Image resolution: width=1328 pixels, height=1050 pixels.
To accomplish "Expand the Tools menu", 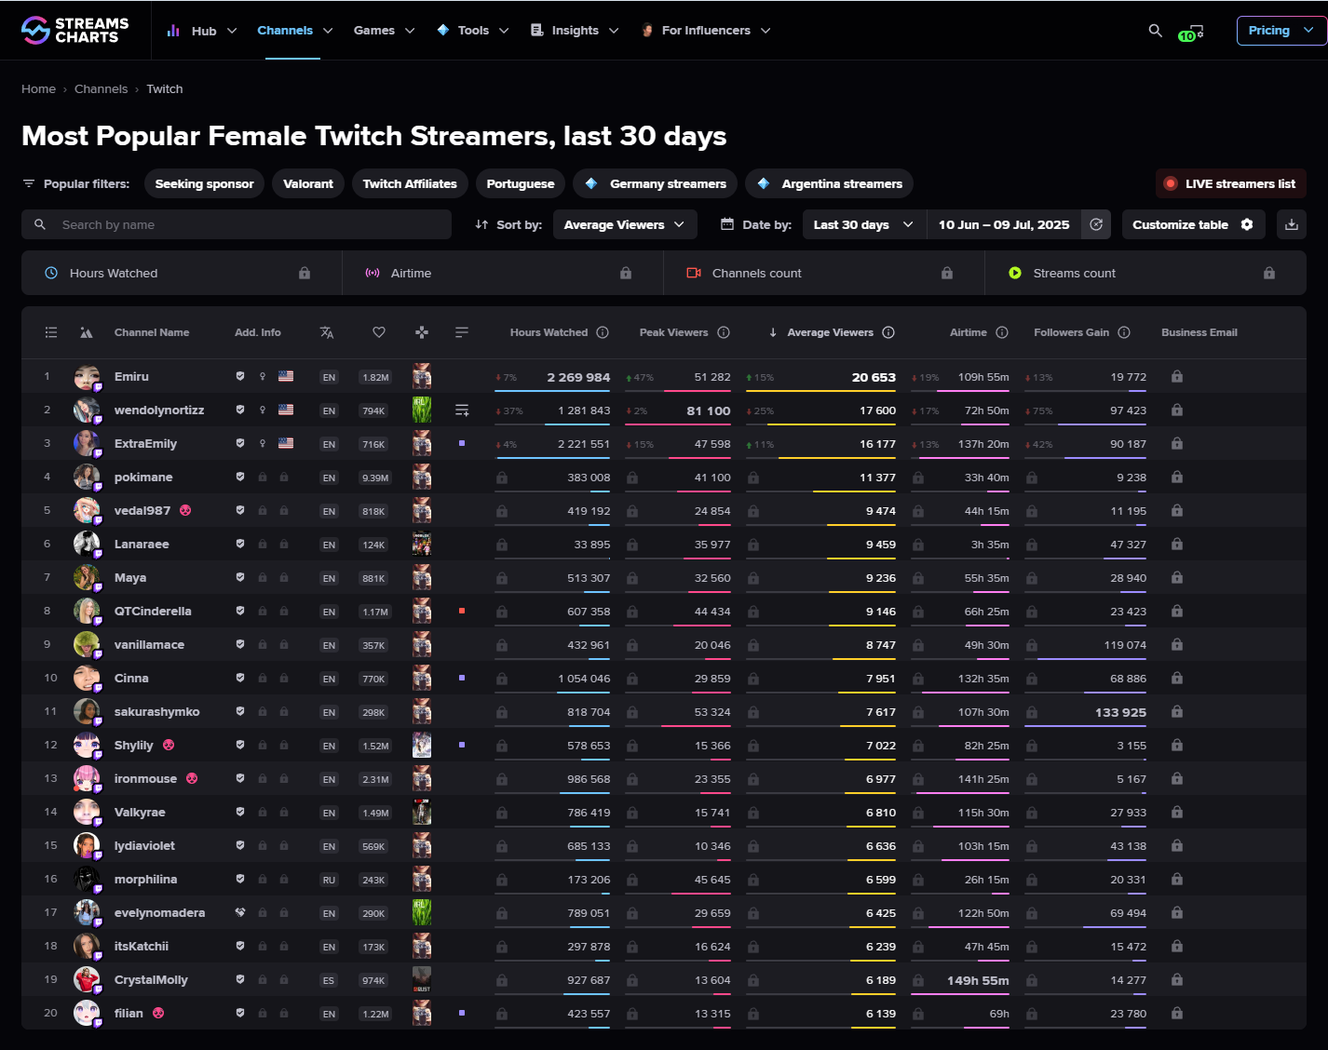I will 473,31.
